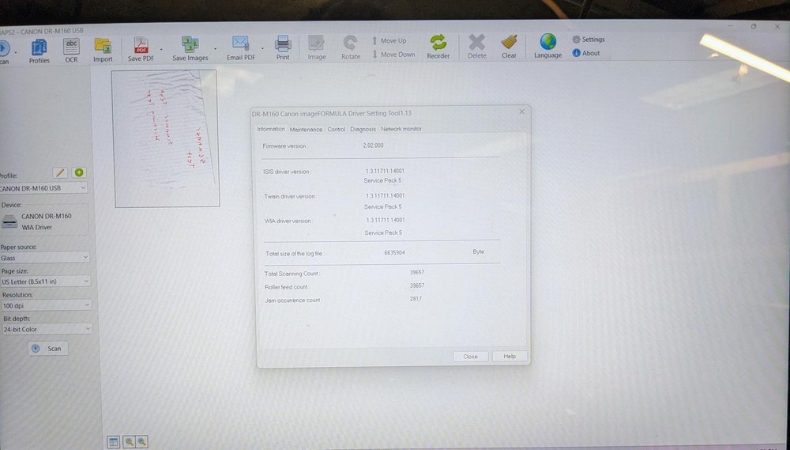The width and height of the screenshot is (790, 450).
Task: Open the Profile dropdown CANON DR-M160 USB
Action: (x=43, y=188)
